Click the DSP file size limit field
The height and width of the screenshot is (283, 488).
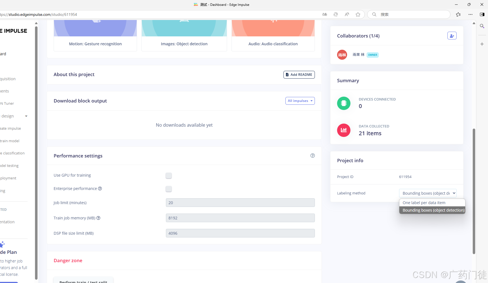[240, 233]
